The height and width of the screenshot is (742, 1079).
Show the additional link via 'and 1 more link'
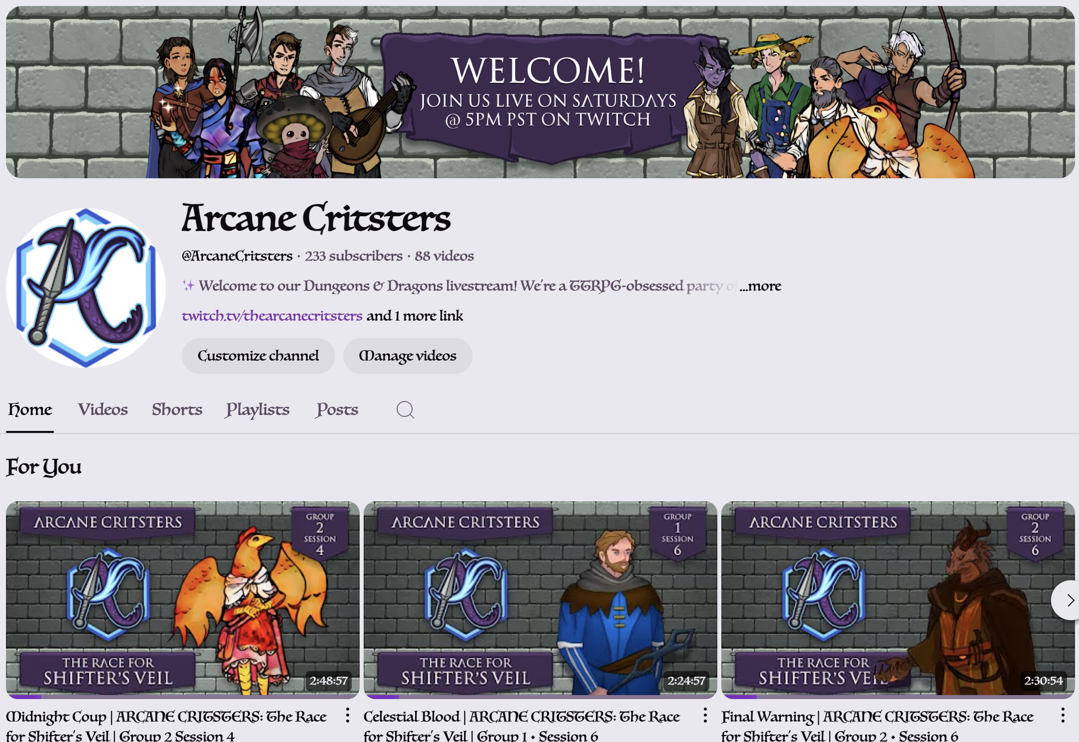pyautogui.click(x=415, y=316)
